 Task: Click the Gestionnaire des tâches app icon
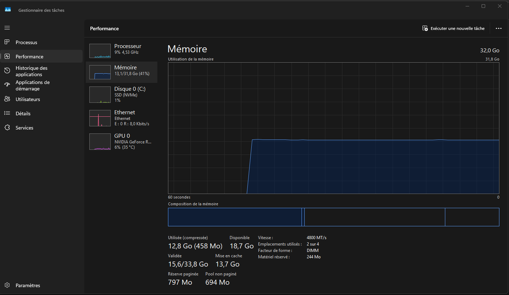[x=8, y=10]
